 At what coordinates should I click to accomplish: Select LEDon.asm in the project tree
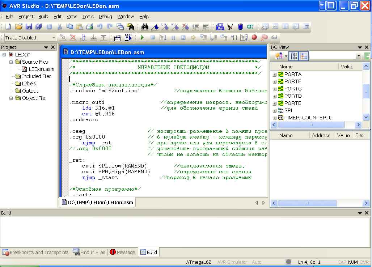[x=38, y=69]
